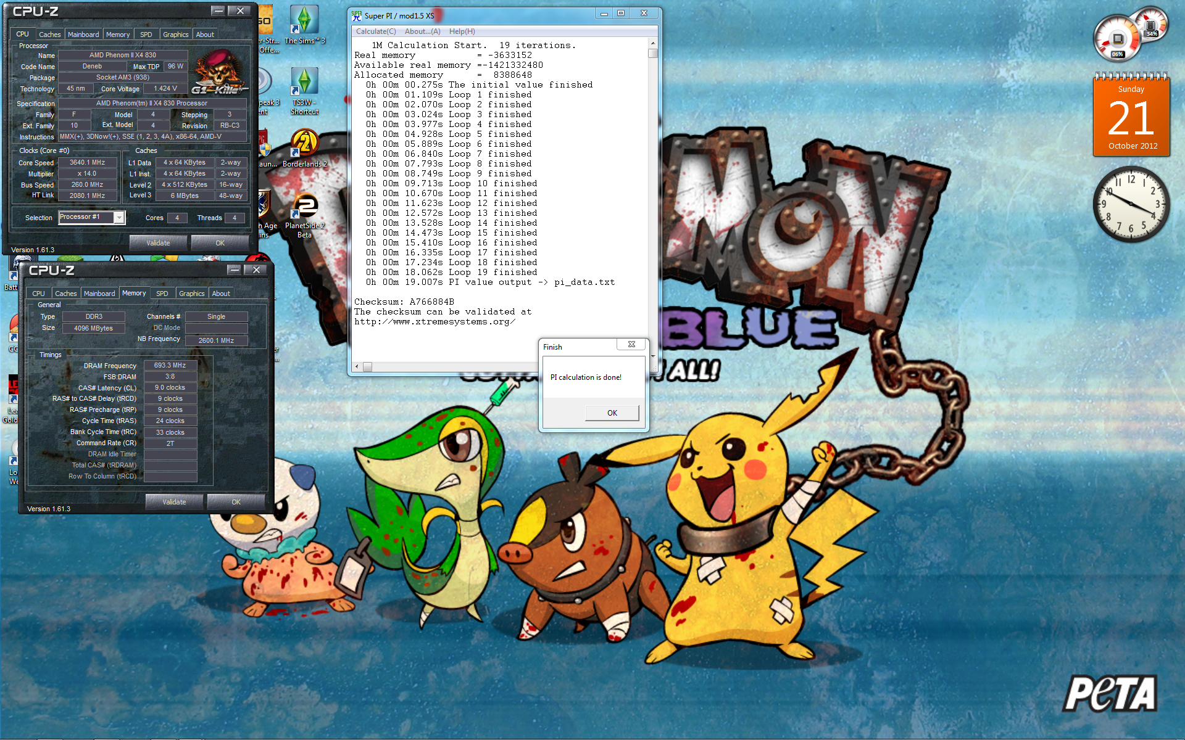Click OK in the upper CPU-Z window
The image size is (1185, 740).
pyautogui.click(x=220, y=243)
